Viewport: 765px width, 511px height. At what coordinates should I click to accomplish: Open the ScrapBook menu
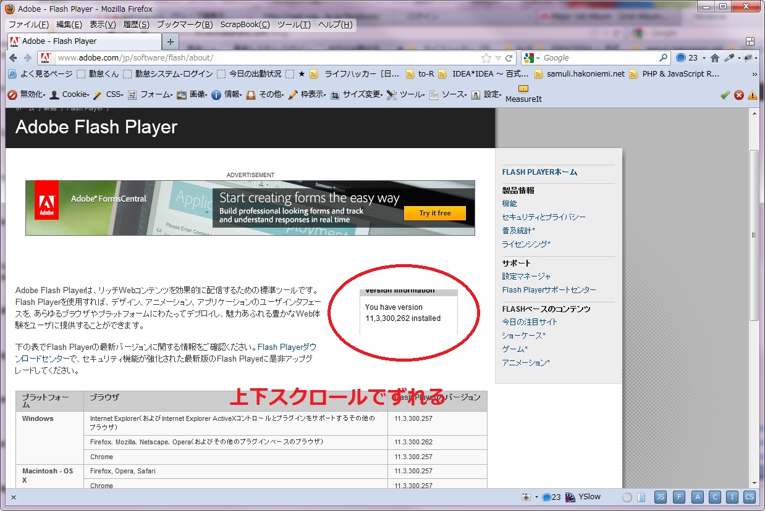pos(245,25)
